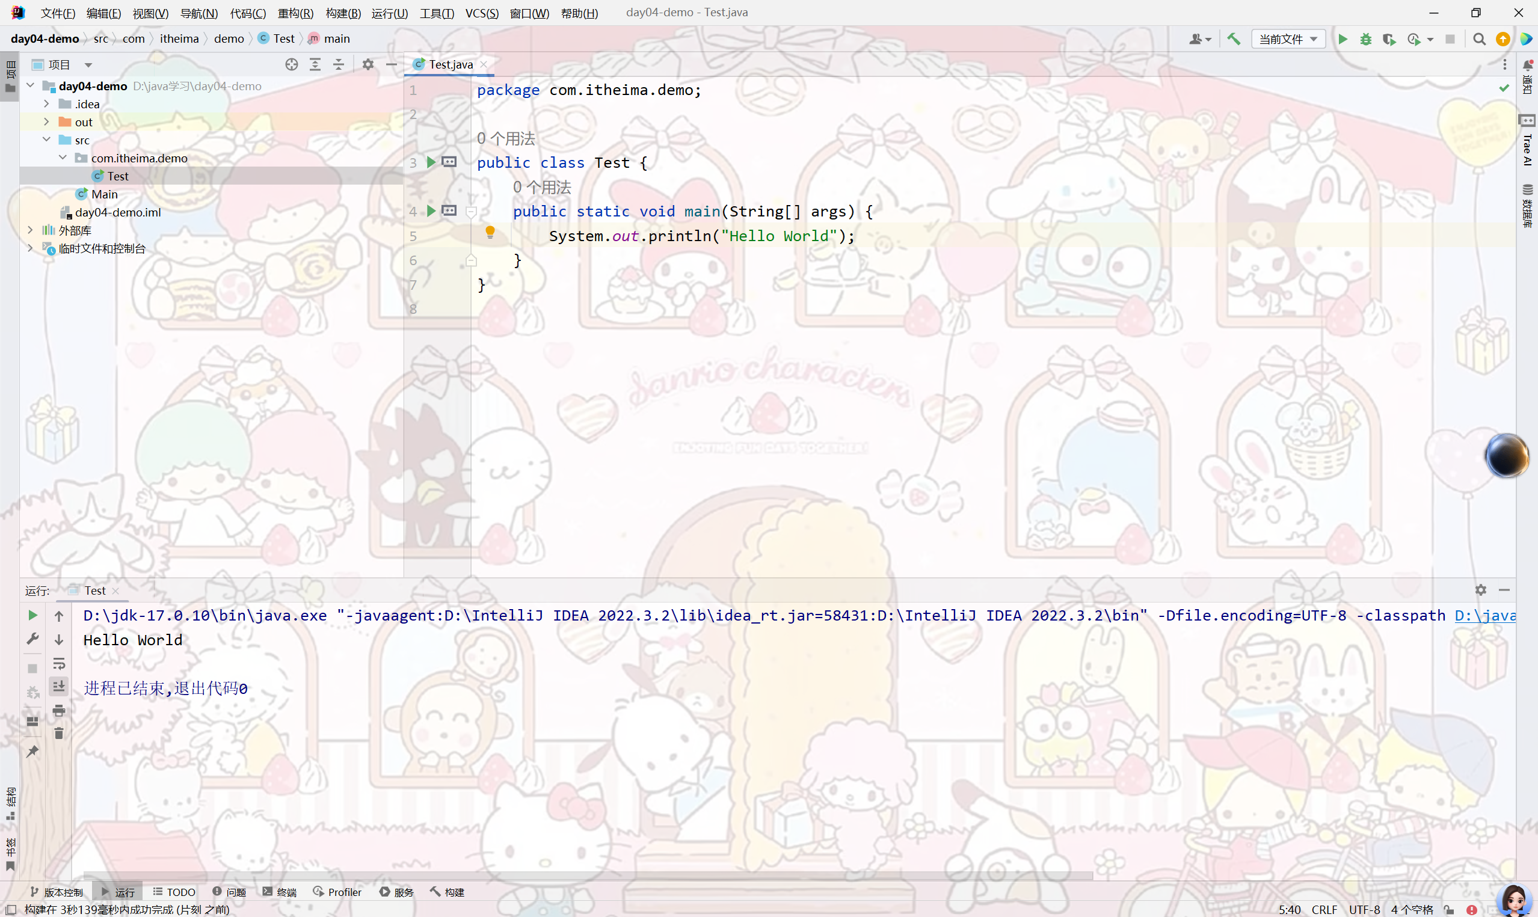Rerun Test with the run panel play icon

pyautogui.click(x=32, y=615)
